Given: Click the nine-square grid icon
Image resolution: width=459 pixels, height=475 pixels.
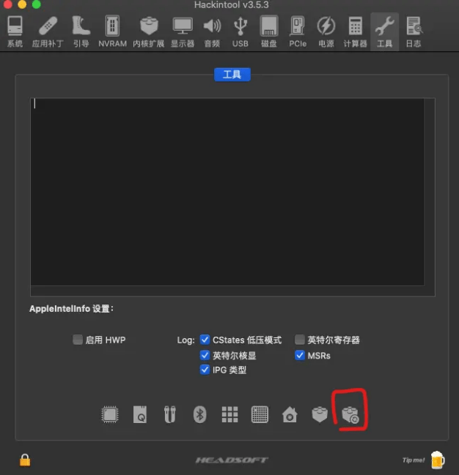Looking at the screenshot, I should point(229,414).
